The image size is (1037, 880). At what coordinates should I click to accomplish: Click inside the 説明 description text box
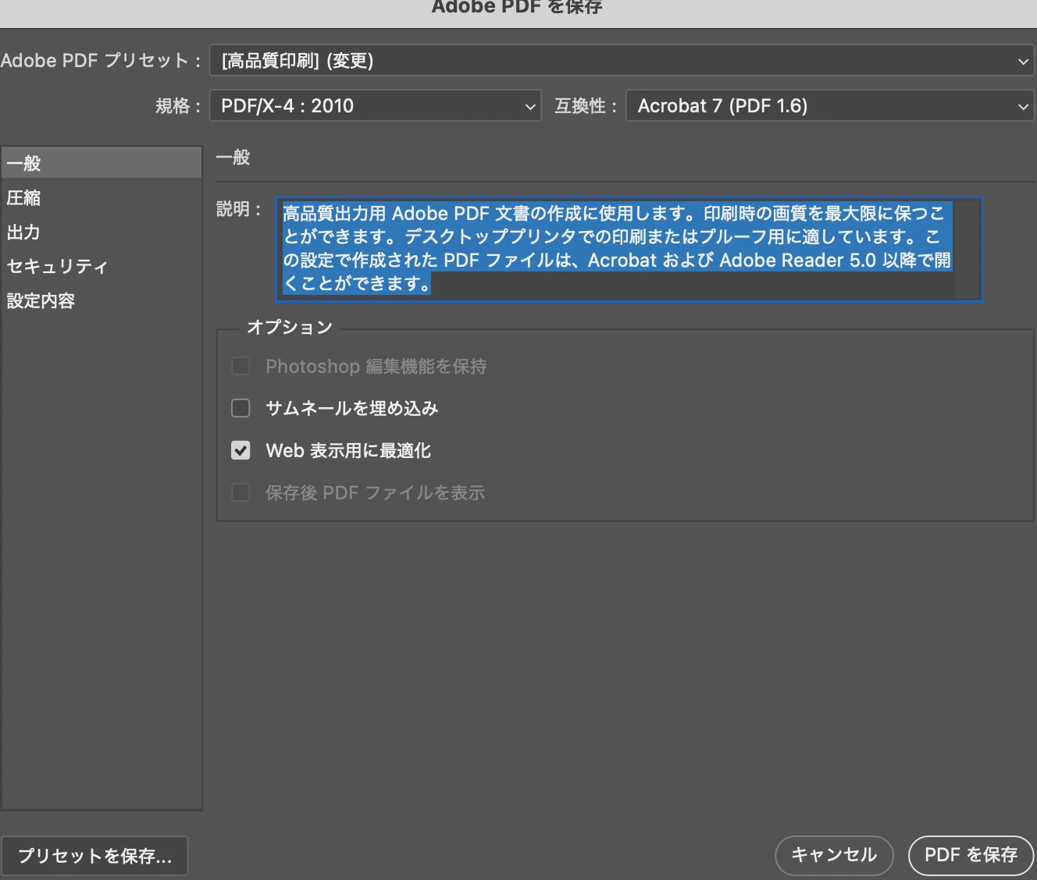(629, 249)
